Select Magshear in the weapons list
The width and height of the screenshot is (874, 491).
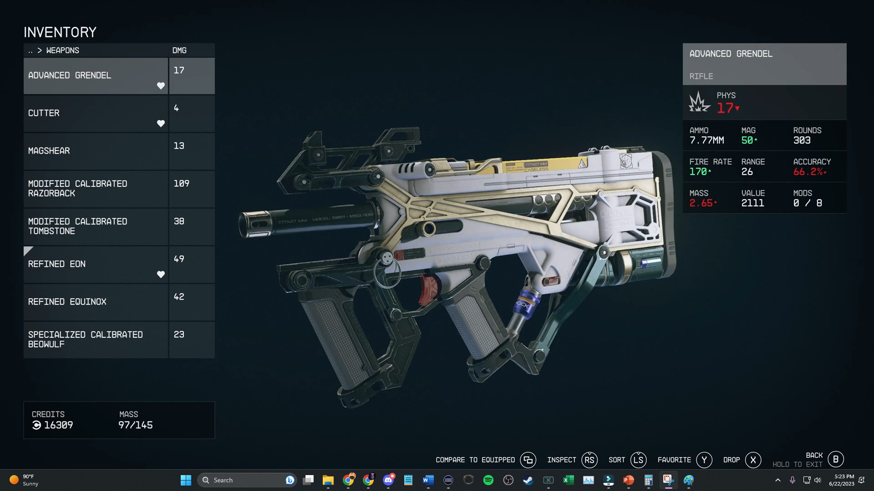point(119,151)
